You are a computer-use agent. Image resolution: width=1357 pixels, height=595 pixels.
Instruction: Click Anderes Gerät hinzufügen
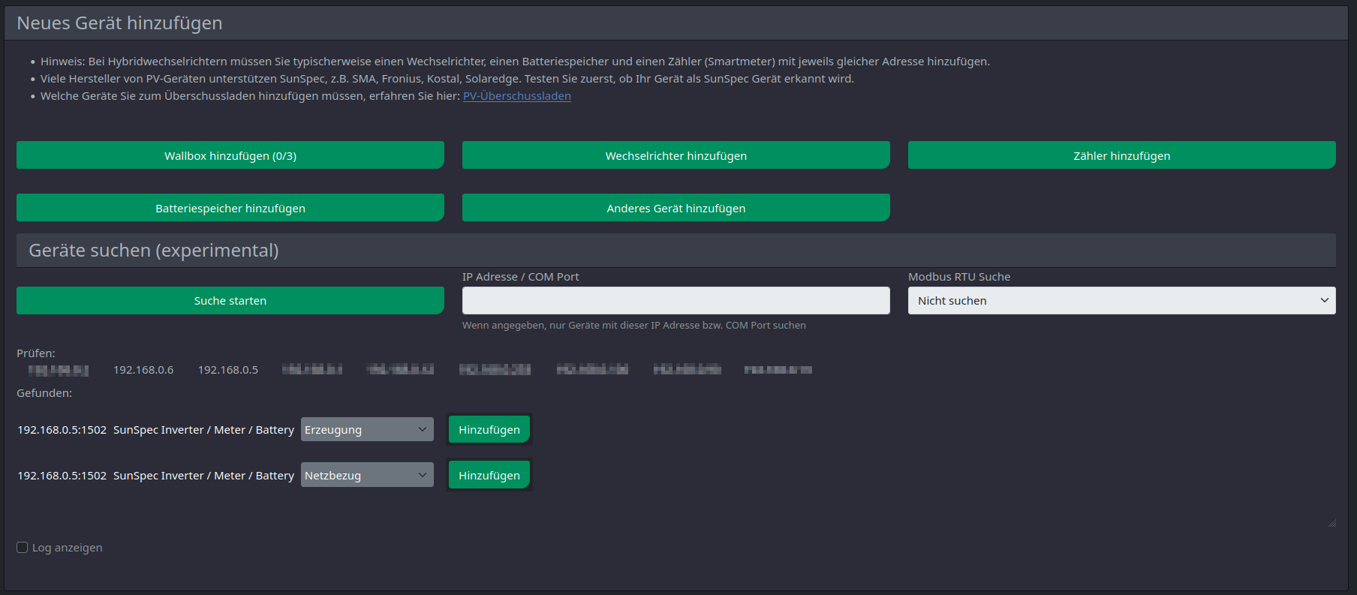tap(675, 208)
